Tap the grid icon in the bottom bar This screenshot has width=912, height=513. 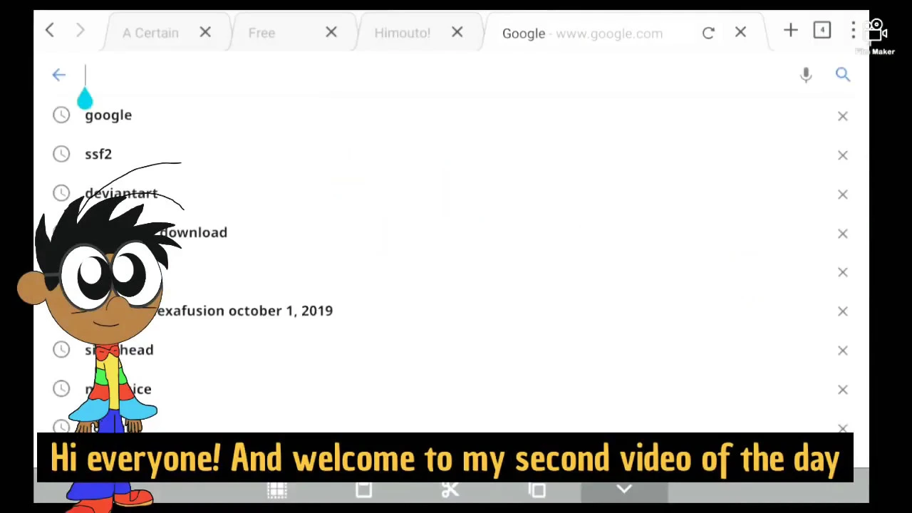(x=277, y=489)
